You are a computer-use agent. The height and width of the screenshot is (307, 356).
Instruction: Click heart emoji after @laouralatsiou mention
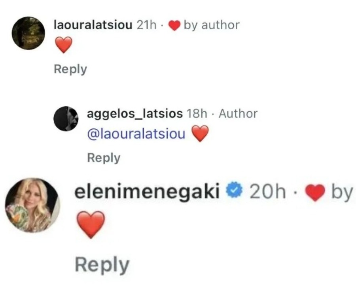(200, 134)
